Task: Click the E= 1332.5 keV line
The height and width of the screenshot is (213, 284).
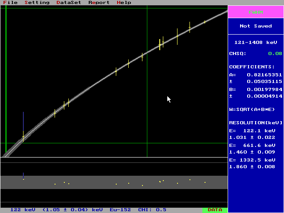Action: (252, 160)
